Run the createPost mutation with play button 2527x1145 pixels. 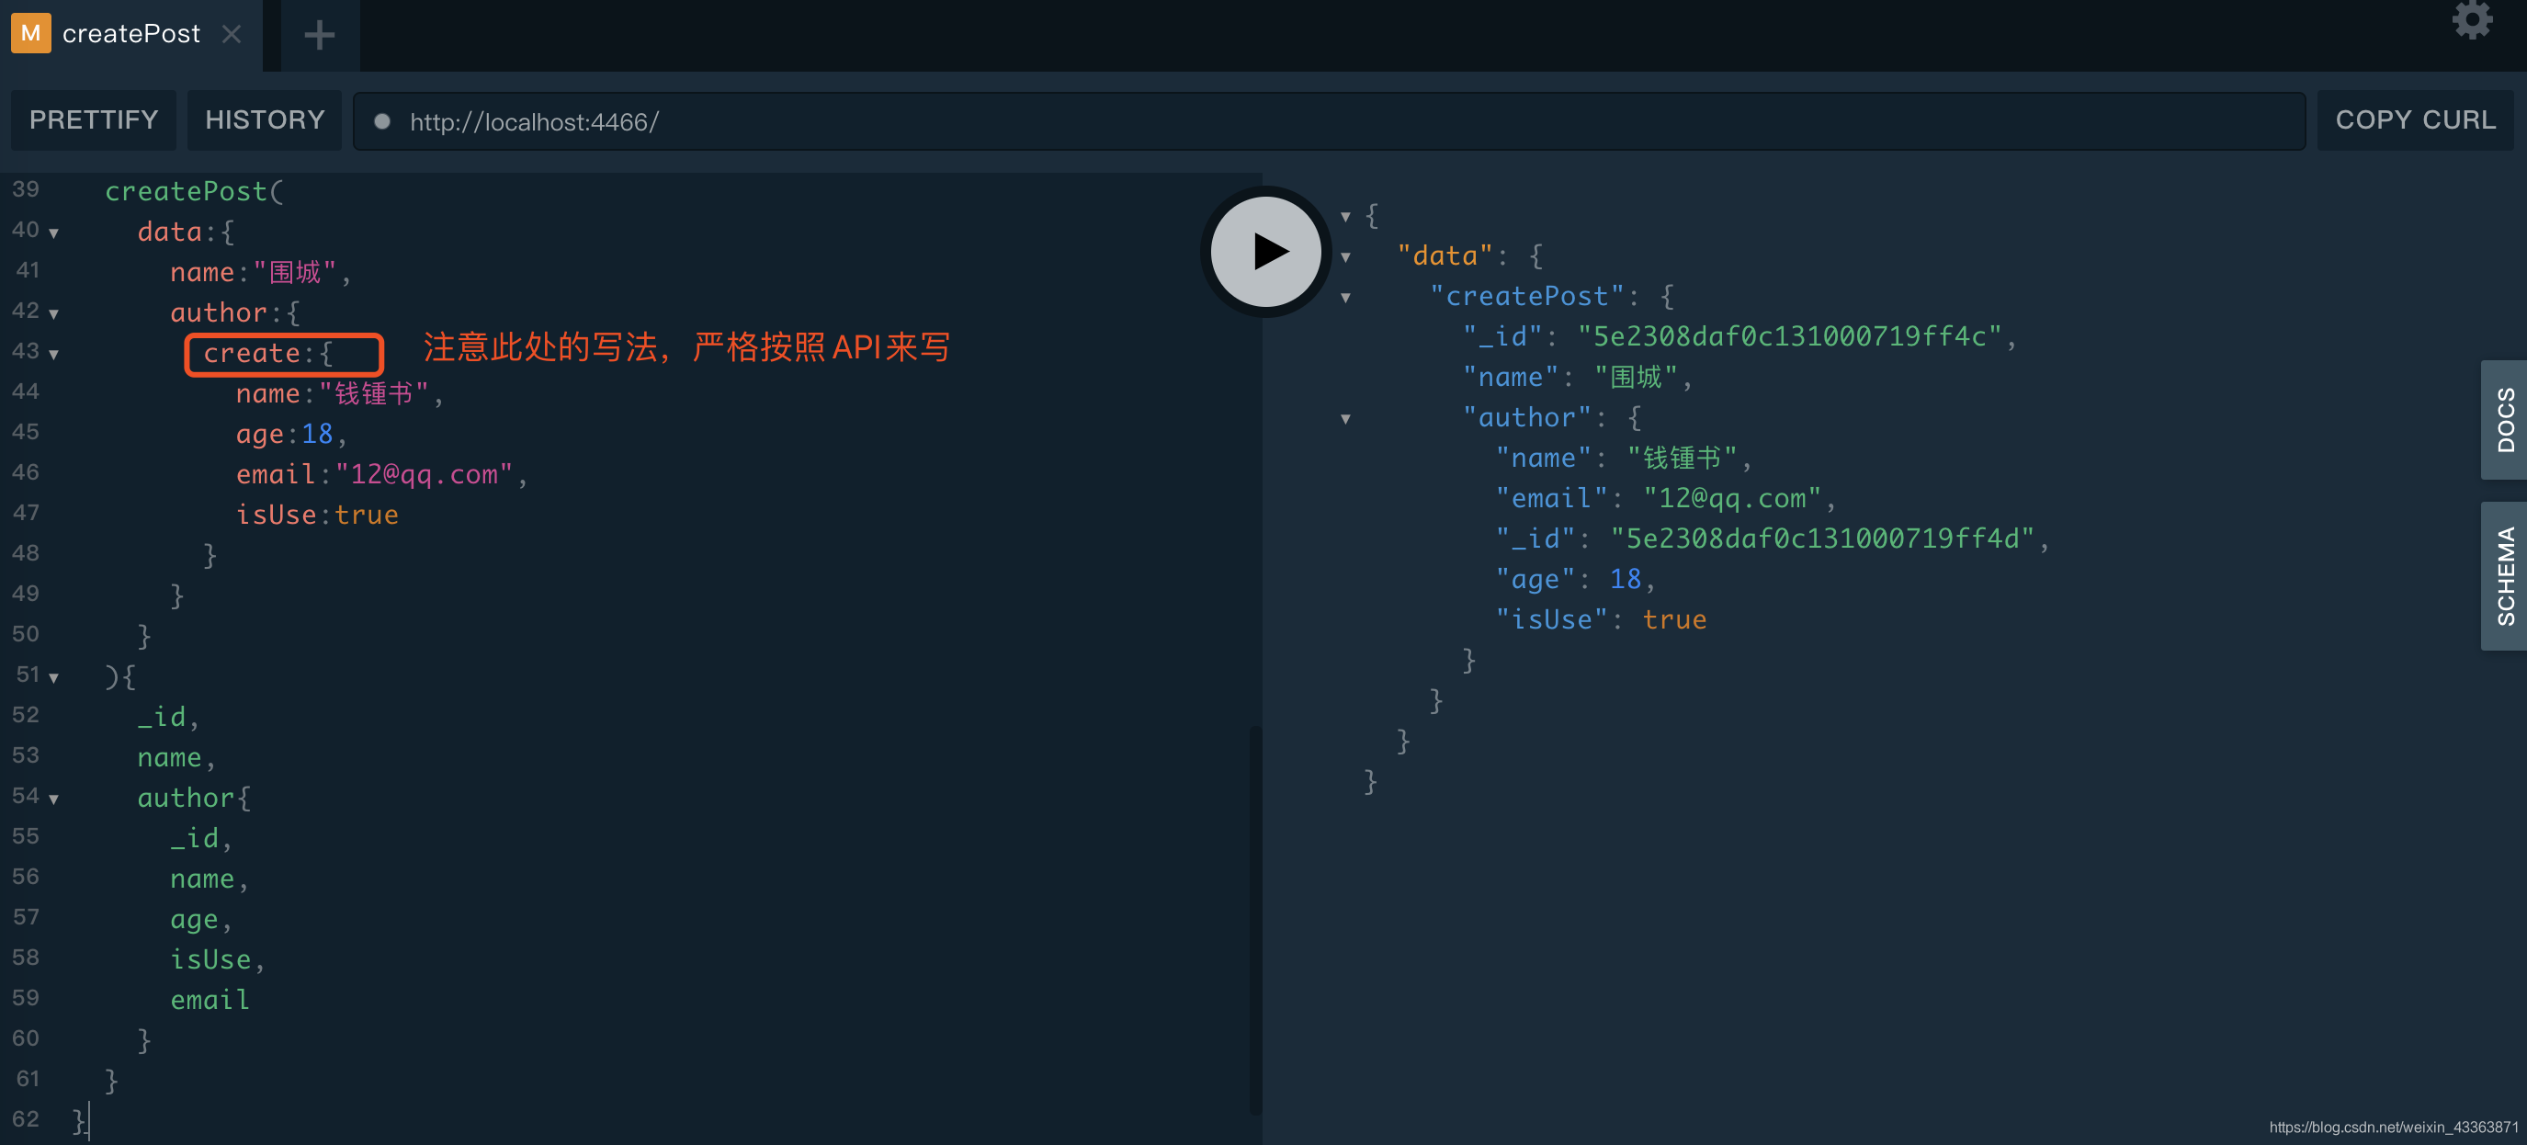(x=1265, y=252)
